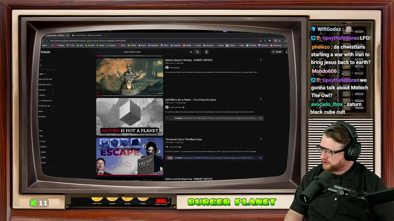Open the KickBot bookmark

(132, 45)
